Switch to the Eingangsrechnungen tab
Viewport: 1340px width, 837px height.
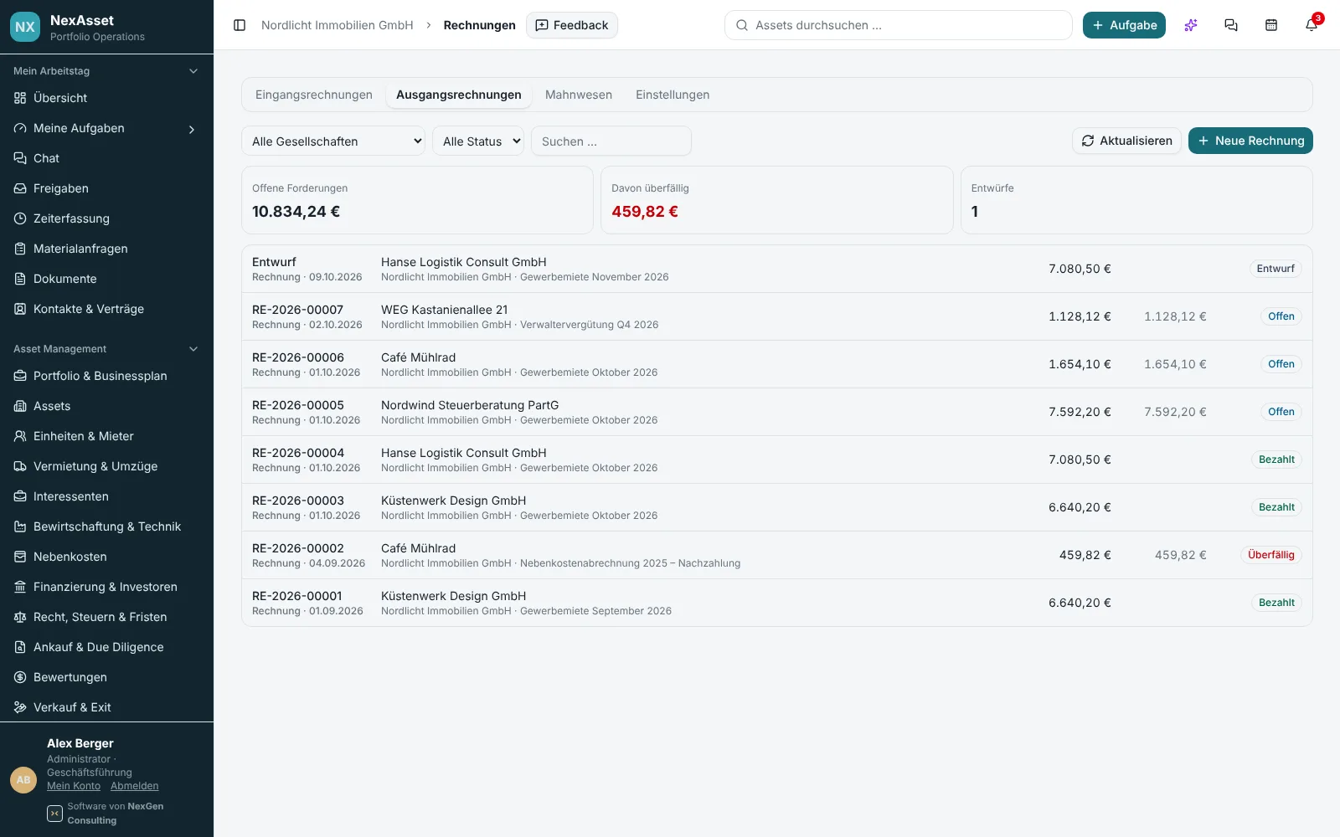click(314, 95)
